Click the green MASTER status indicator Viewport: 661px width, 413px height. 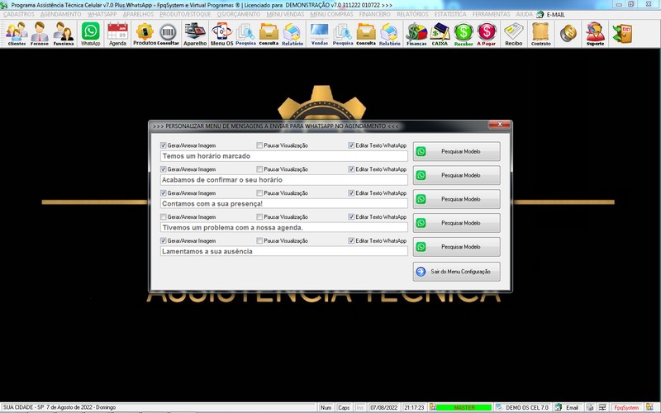464,407
